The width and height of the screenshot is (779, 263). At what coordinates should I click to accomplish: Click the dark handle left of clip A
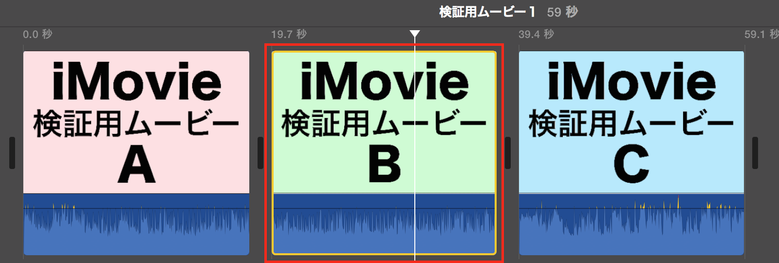pyautogui.click(x=12, y=153)
